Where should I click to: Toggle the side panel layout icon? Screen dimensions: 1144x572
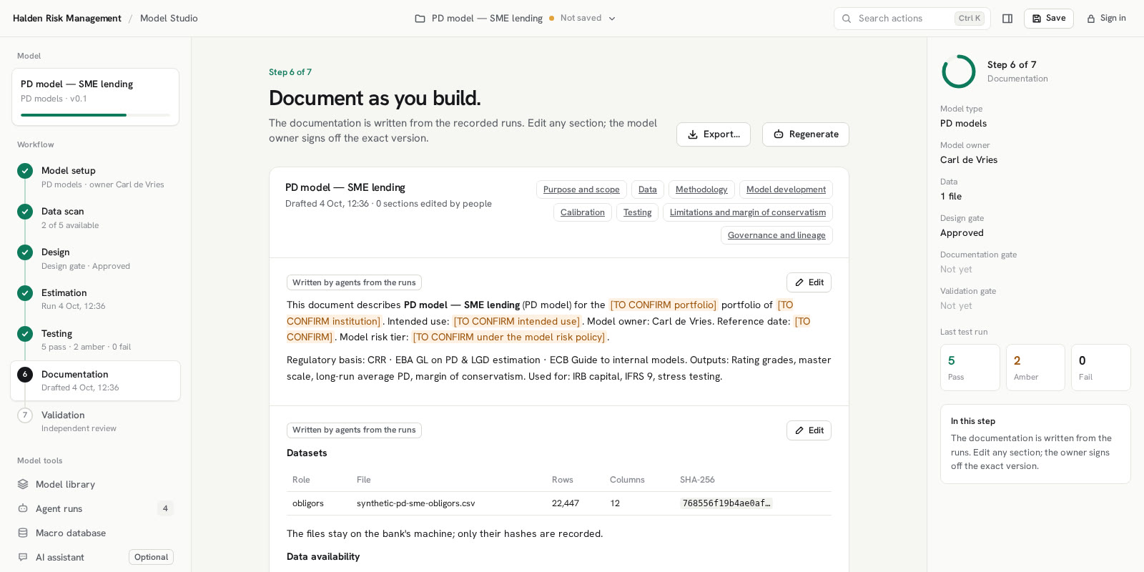(x=1007, y=19)
